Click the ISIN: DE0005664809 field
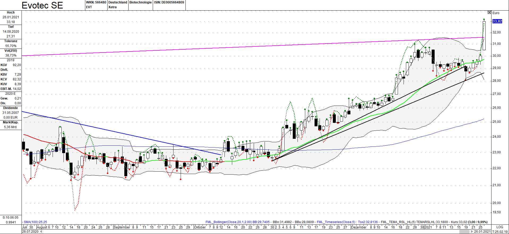The image size is (509, 234). tap(169, 2)
